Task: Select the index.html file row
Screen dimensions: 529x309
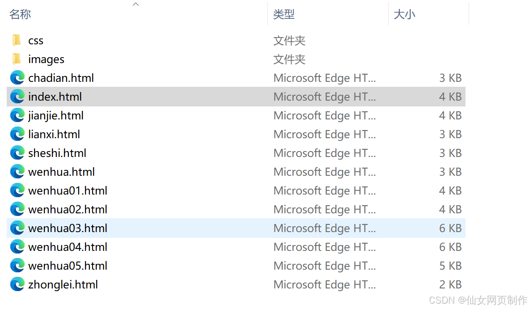Action: [55, 96]
